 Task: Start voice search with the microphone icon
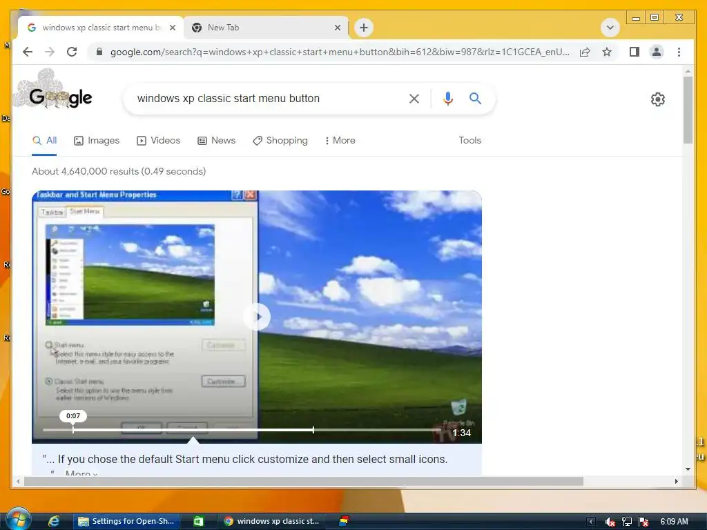point(447,98)
